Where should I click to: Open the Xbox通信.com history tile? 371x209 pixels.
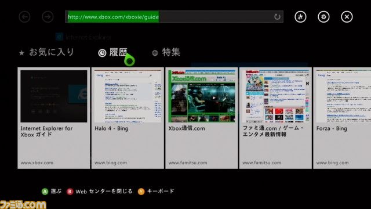pos(202,118)
